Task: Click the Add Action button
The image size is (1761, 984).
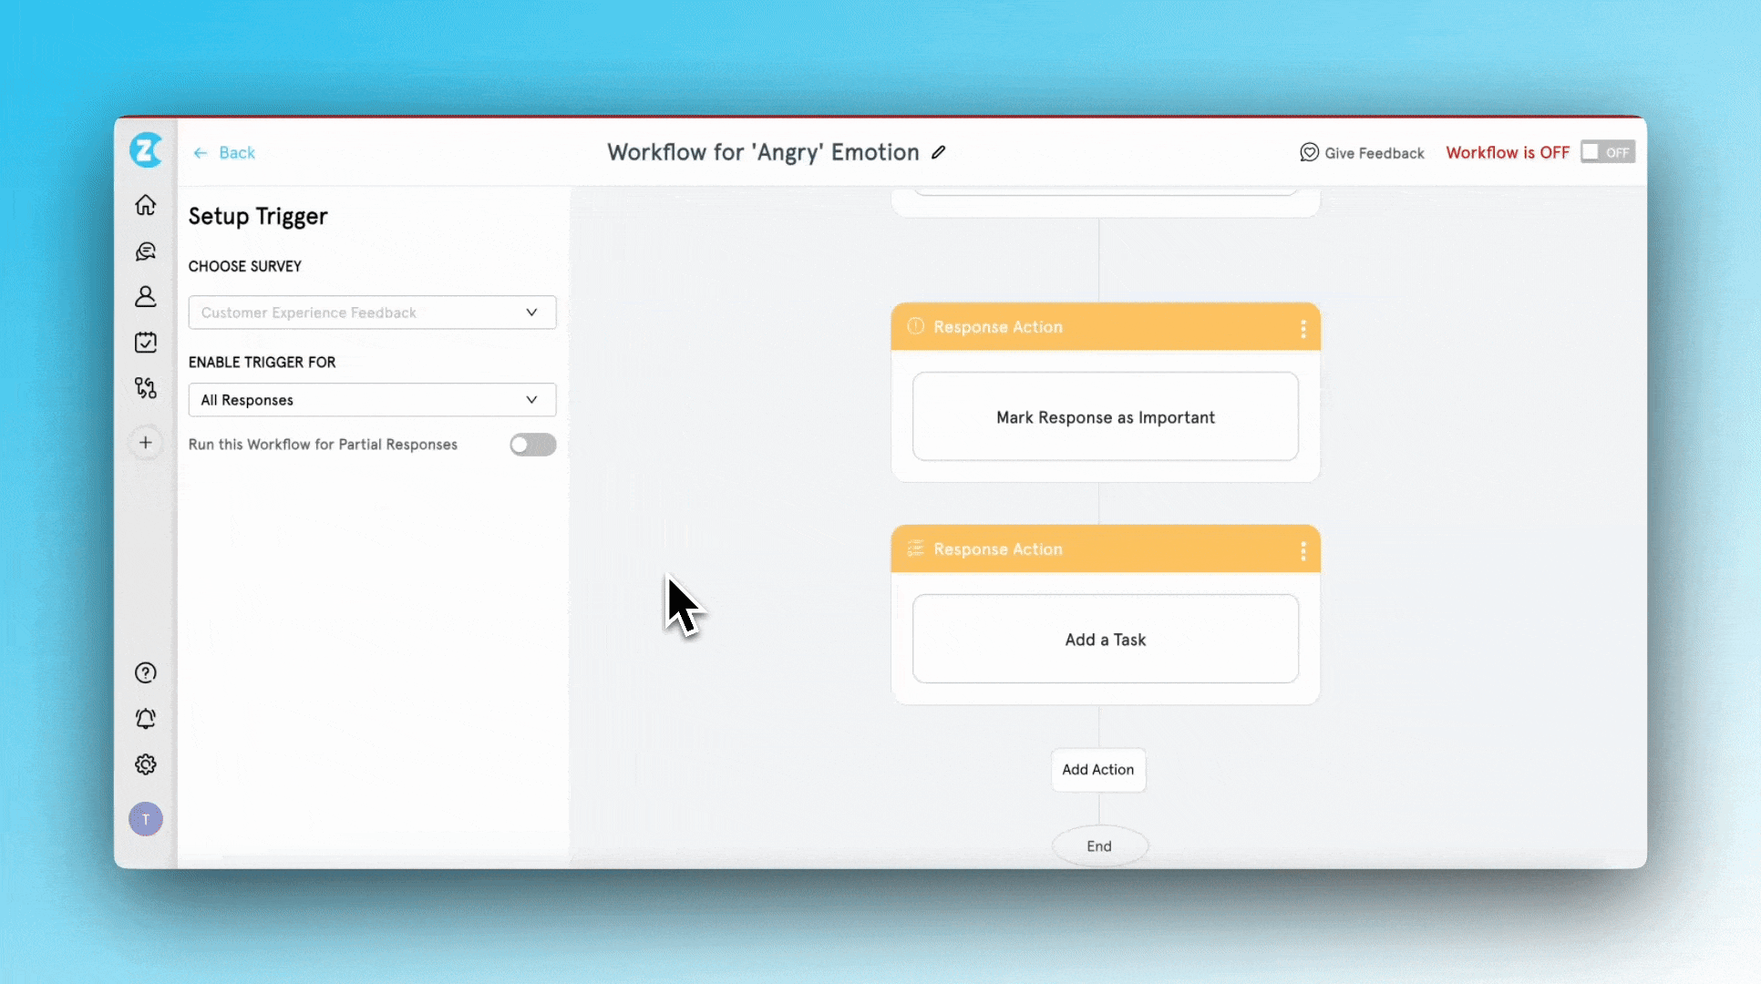Action: coord(1098,768)
